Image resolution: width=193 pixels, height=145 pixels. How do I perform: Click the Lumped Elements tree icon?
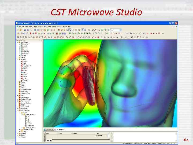point(20,90)
